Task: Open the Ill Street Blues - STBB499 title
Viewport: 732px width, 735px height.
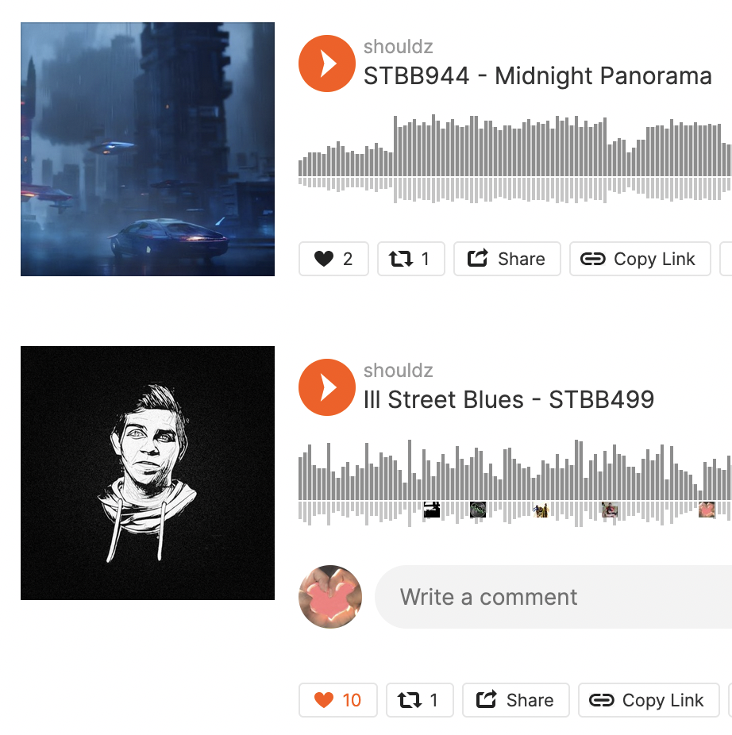Action: pos(509,400)
